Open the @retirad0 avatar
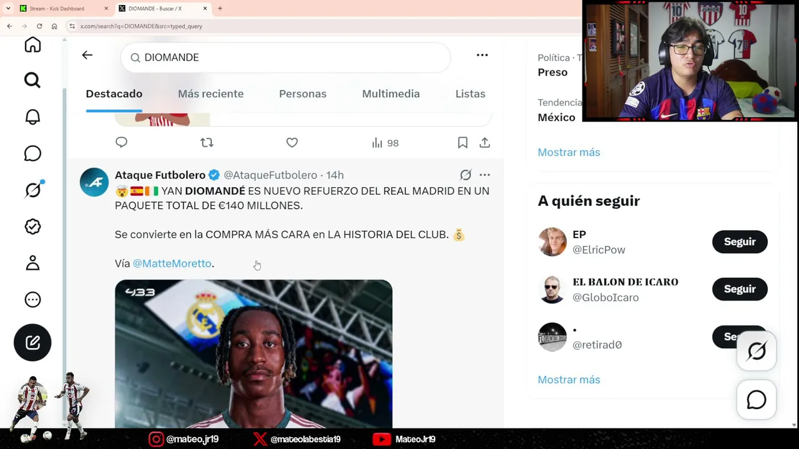The height and width of the screenshot is (449, 799). (x=552, y=337)
